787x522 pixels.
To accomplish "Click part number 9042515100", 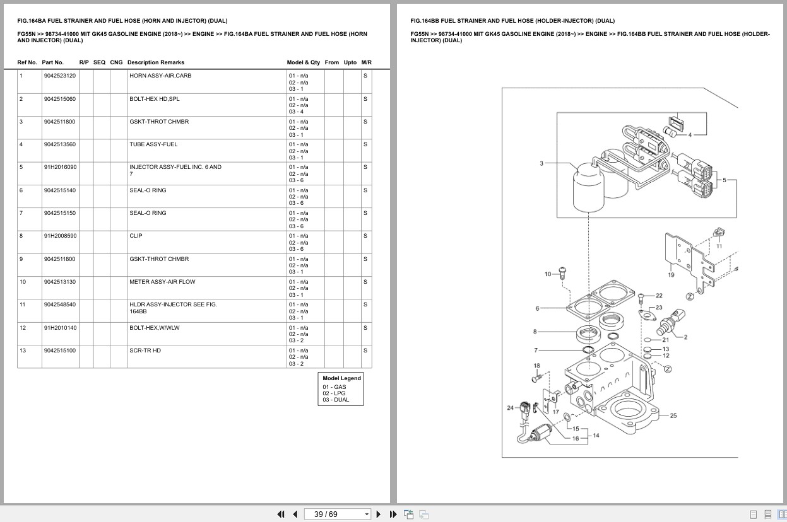I will click(60, 351).
